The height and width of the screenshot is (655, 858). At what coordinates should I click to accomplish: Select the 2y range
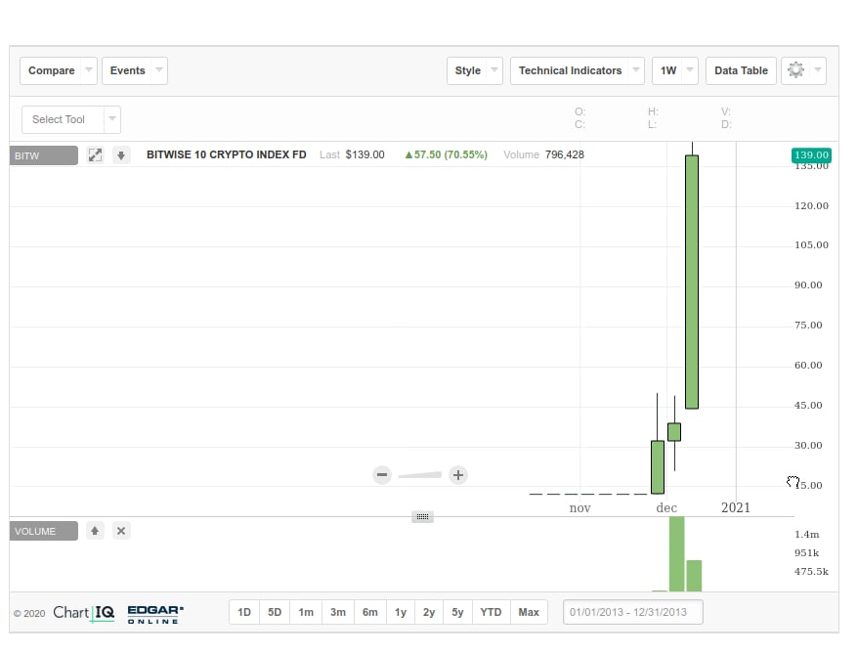[429, 612]
